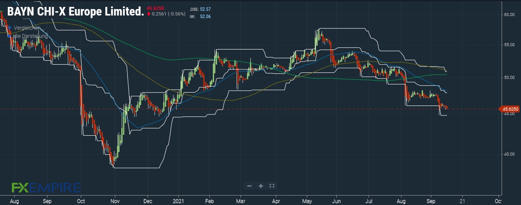521x205 pixels.
Task: Expand the Darstellung display settings arrow
Action: coord(10,36)
